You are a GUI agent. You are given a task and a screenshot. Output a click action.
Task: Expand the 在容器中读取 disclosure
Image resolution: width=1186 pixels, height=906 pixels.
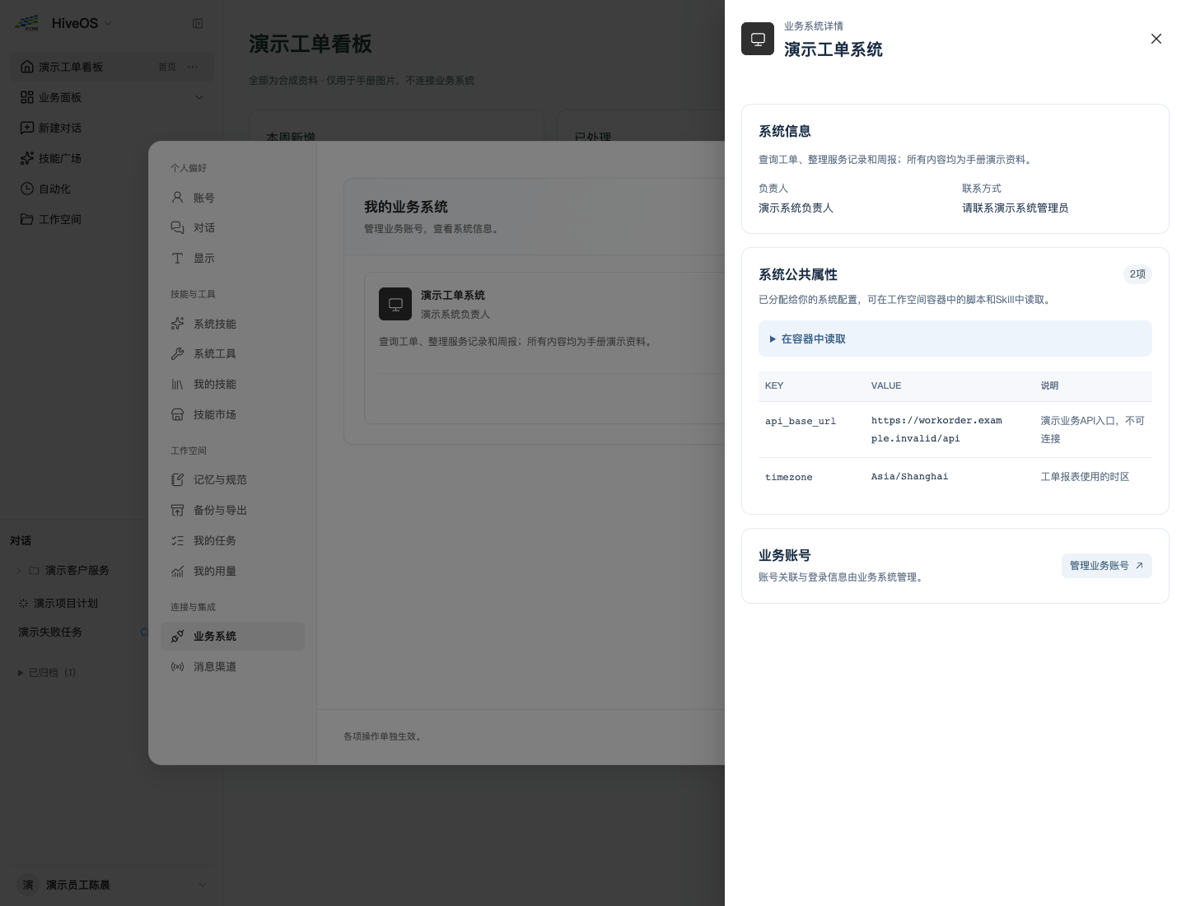(955, 339)
